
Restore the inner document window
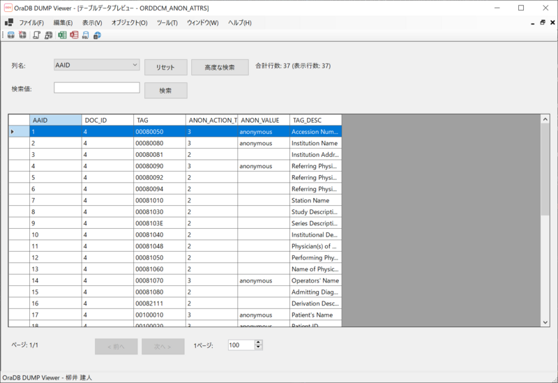(x=542, y=22)
